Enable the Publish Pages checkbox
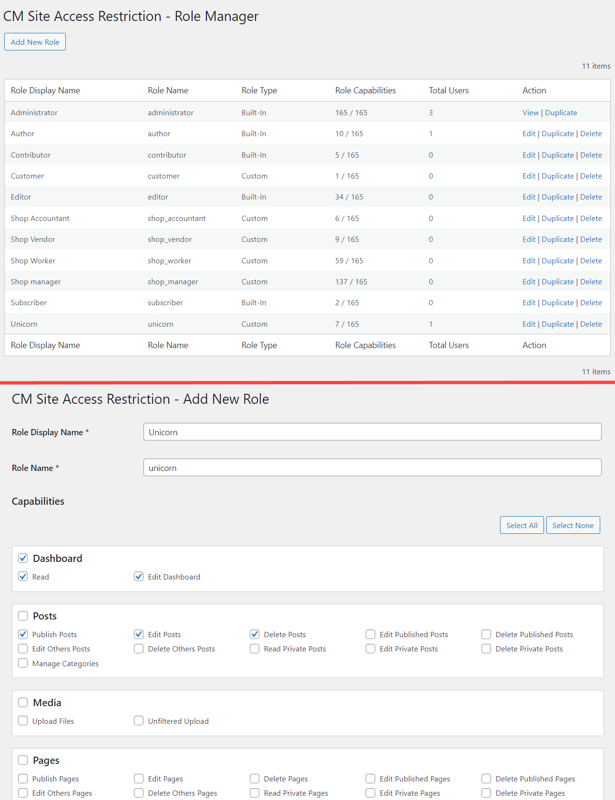 click(23, 779)
